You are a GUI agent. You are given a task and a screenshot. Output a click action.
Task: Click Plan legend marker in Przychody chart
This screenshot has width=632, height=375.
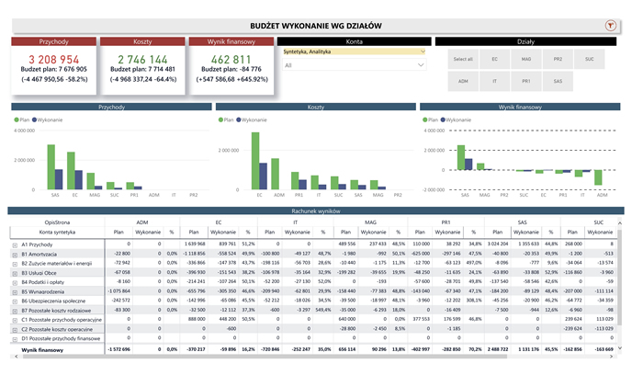[16, 119]
